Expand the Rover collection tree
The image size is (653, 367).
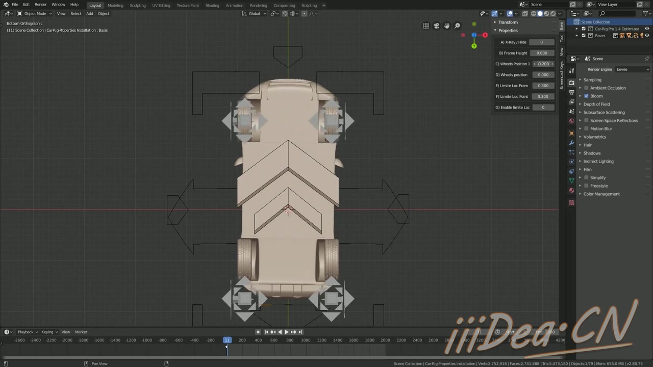click(x=577, y=36)
